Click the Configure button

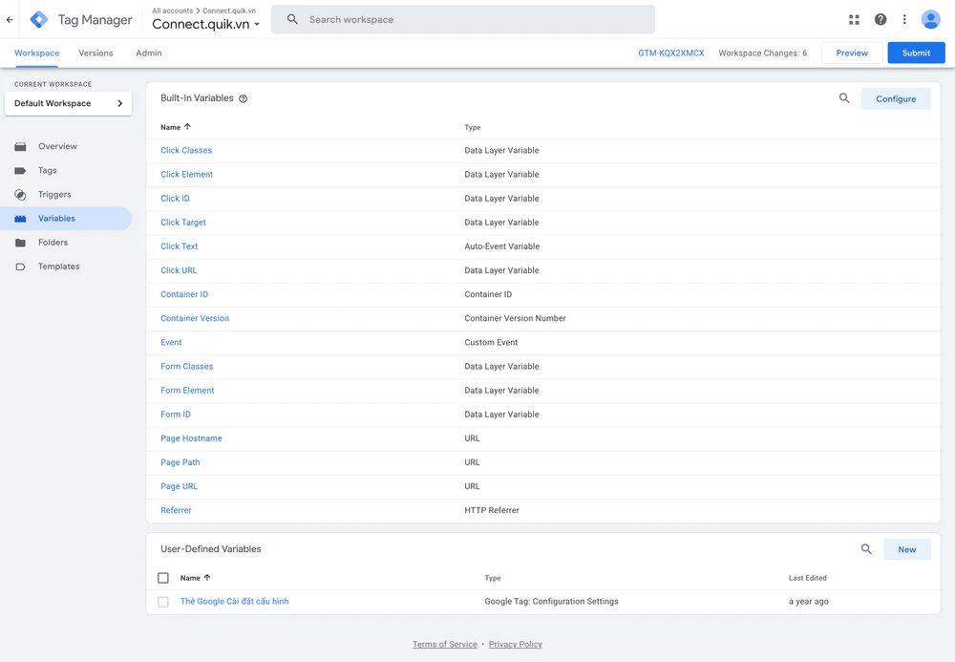click(896, 98)
